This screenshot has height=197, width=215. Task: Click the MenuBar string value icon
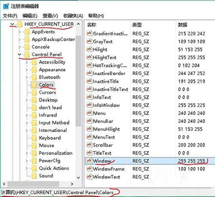point(89,121)
